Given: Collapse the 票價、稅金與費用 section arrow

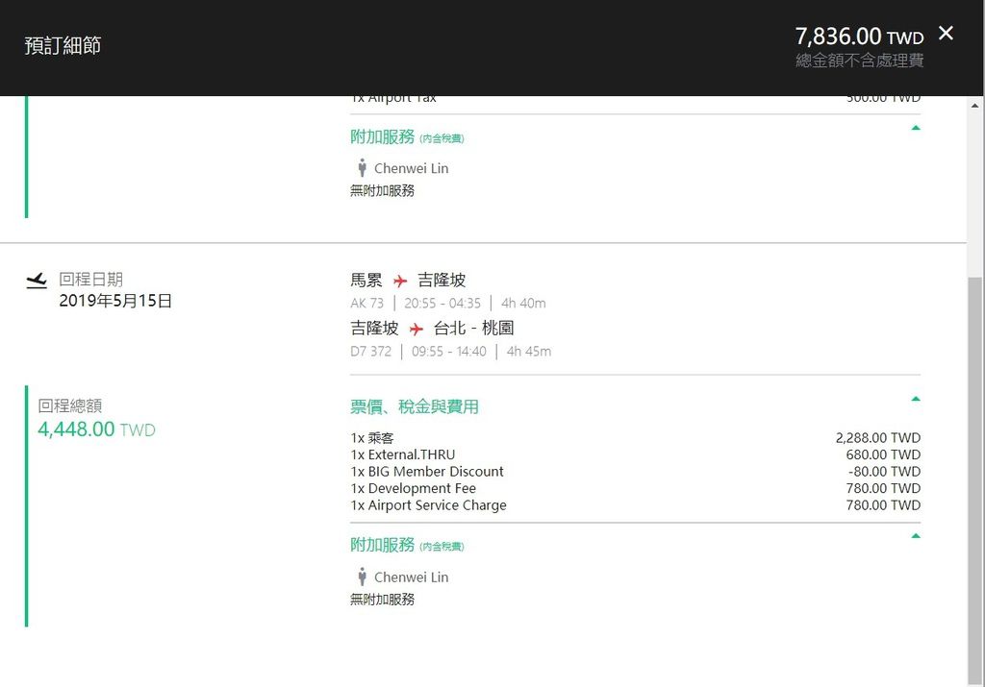Looking at the screenshot, I should [915, 399].
